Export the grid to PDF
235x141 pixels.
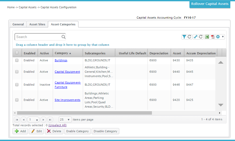point(213,37)
